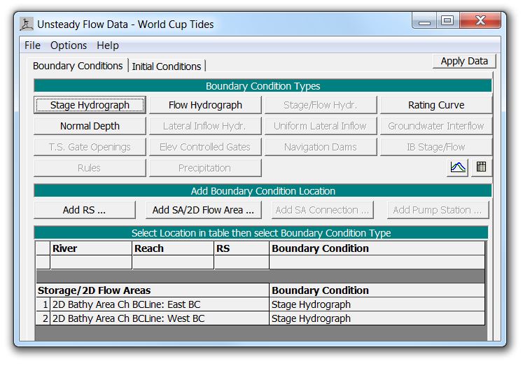
Task: Click the Uniform Lateral Inflow button
Action: click(x=321, y=127)
